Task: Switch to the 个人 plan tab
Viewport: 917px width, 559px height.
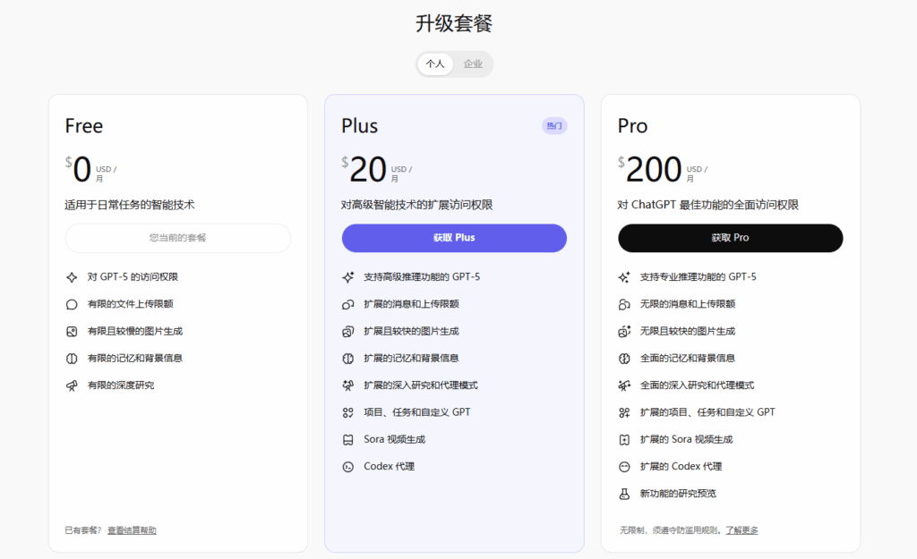Action: click(435, 64)
